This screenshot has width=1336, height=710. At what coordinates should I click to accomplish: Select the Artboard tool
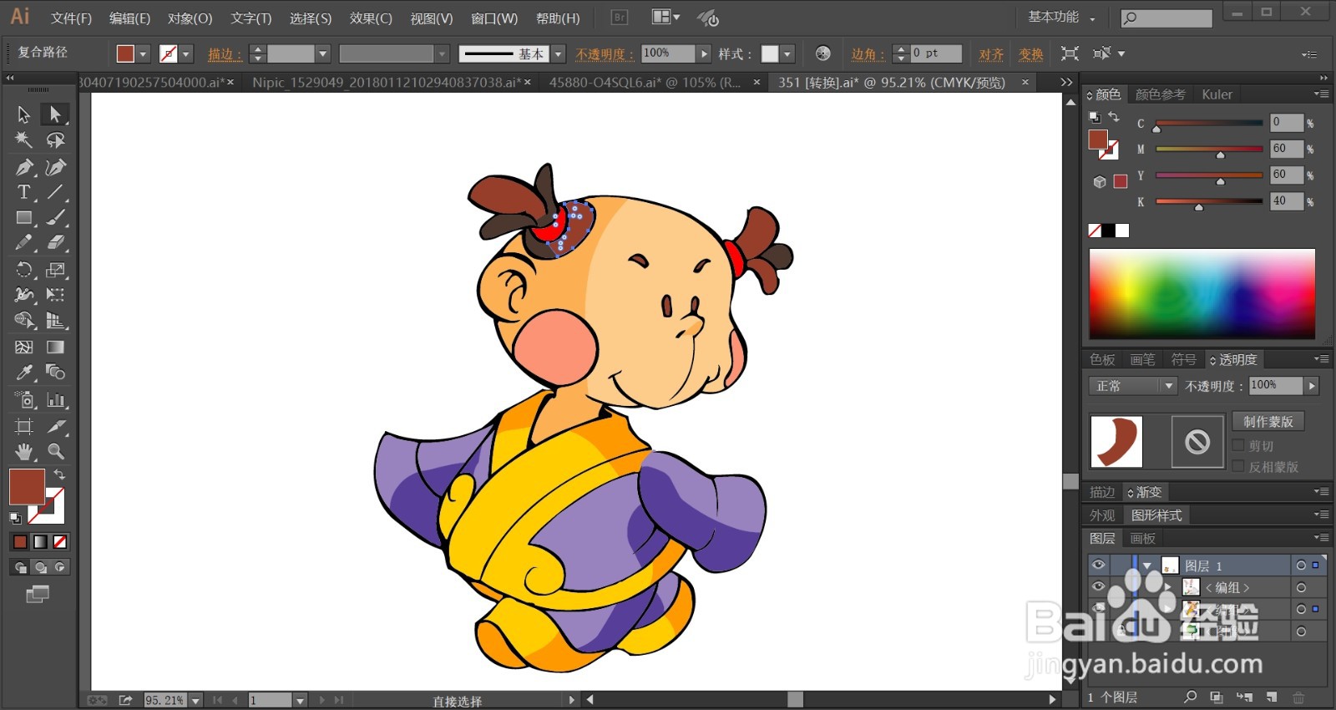[x=23, y=426]
